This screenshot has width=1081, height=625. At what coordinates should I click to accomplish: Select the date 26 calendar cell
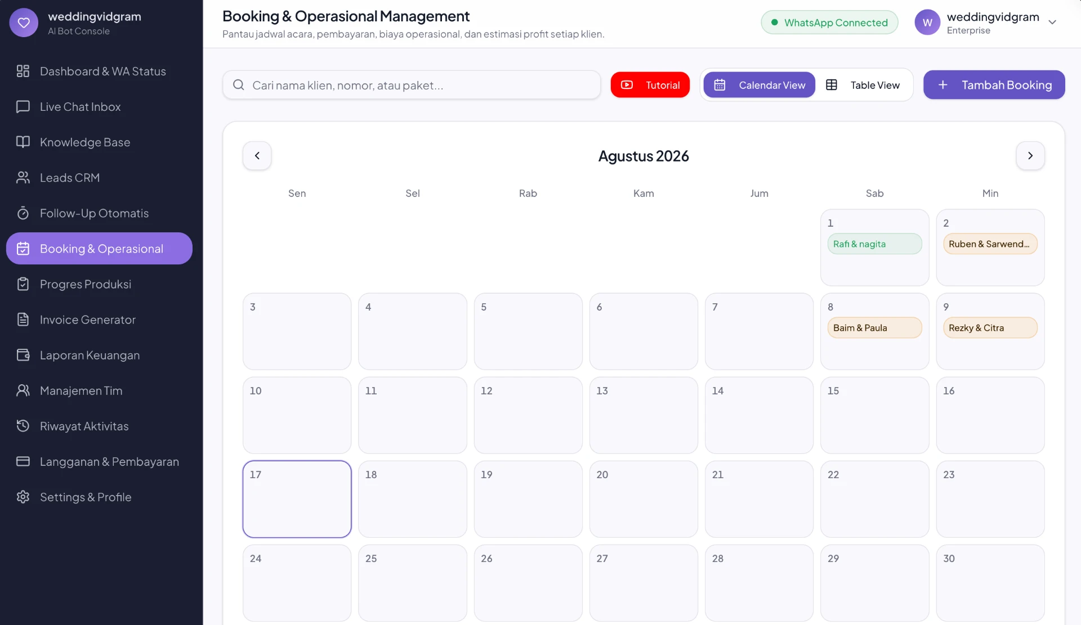tap(528, 582)
